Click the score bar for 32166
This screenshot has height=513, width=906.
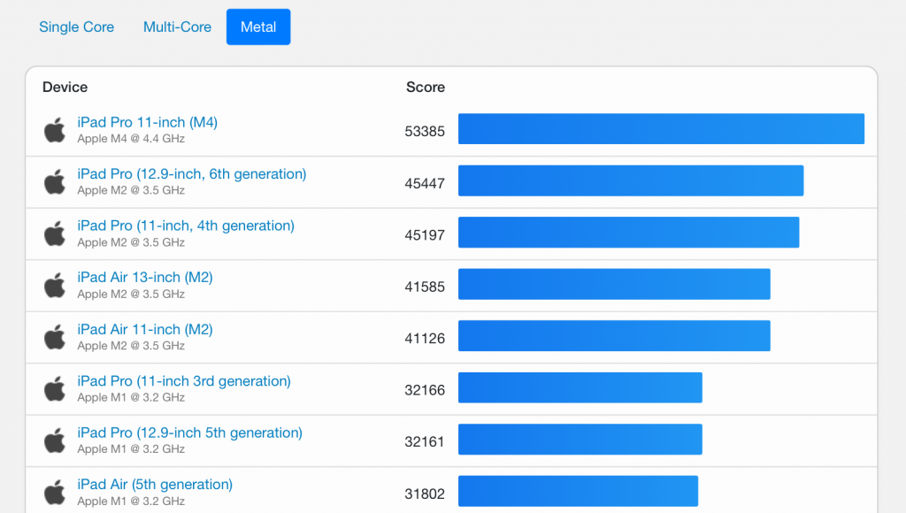580,388
